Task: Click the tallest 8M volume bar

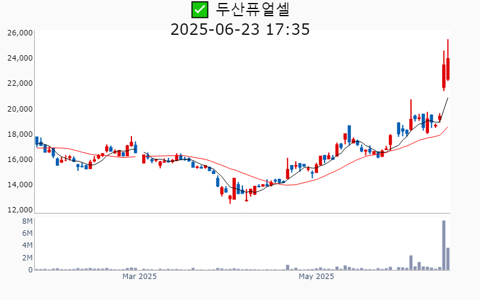Action: pos(443,245)
